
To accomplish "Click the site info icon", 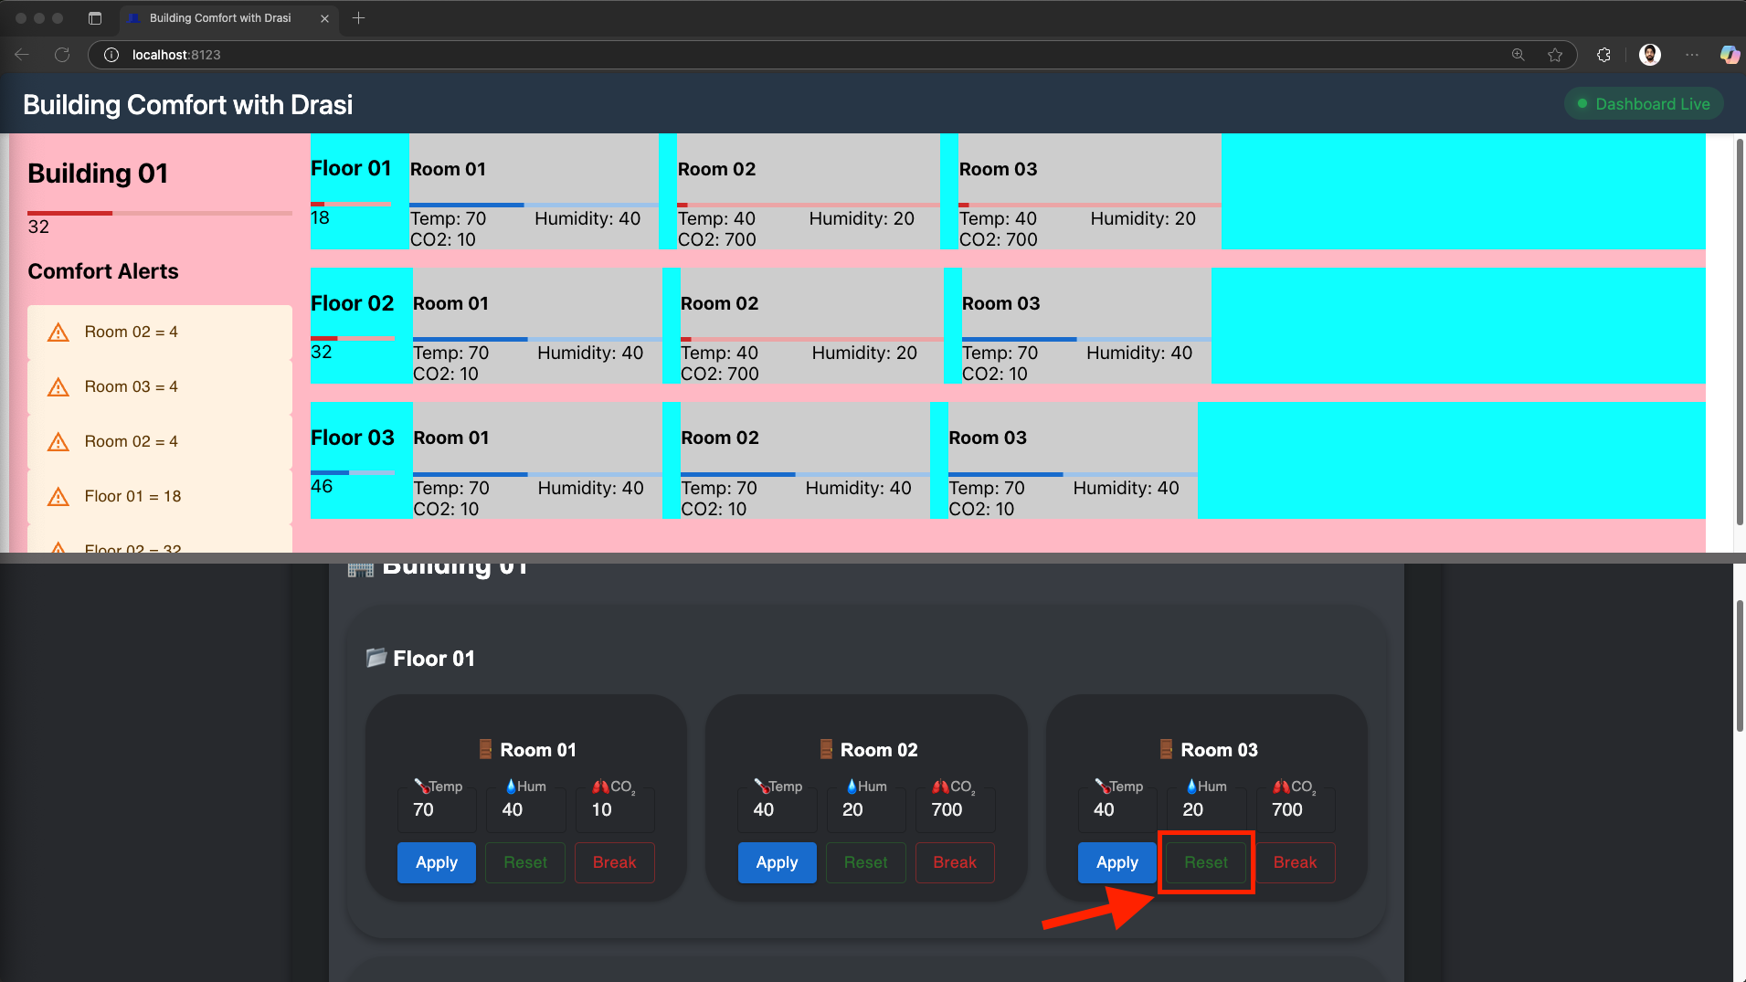I will pos(111,55).
